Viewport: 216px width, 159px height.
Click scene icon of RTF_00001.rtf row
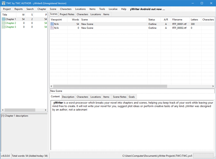[x=52, y=24]
